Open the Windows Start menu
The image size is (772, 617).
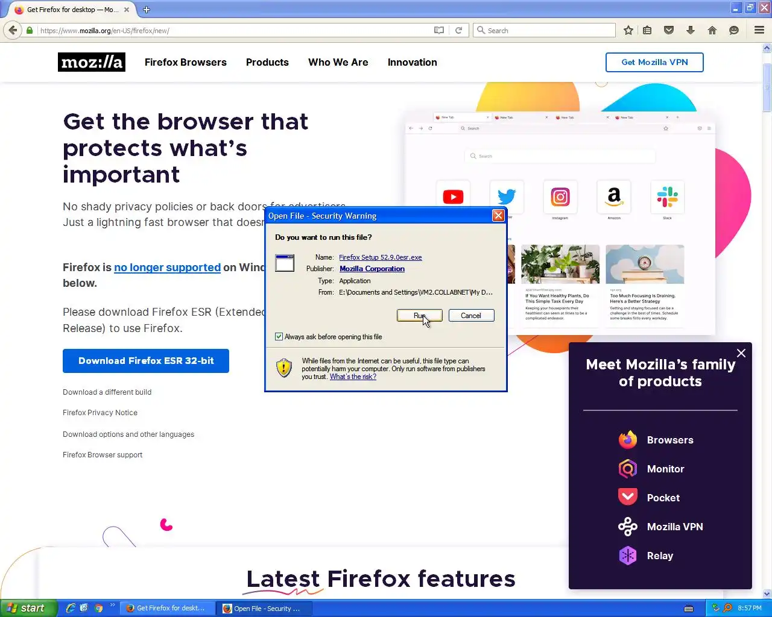pyautogui.click(x=28, y=608)
